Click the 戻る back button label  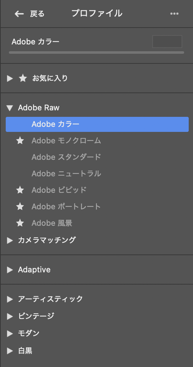37,14
